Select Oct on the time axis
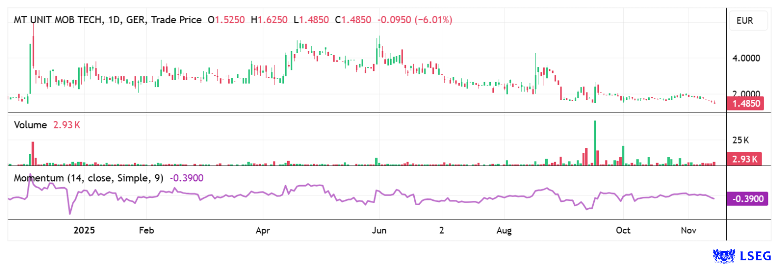Screen dimensions: 779x264 (x=623, y=231)
